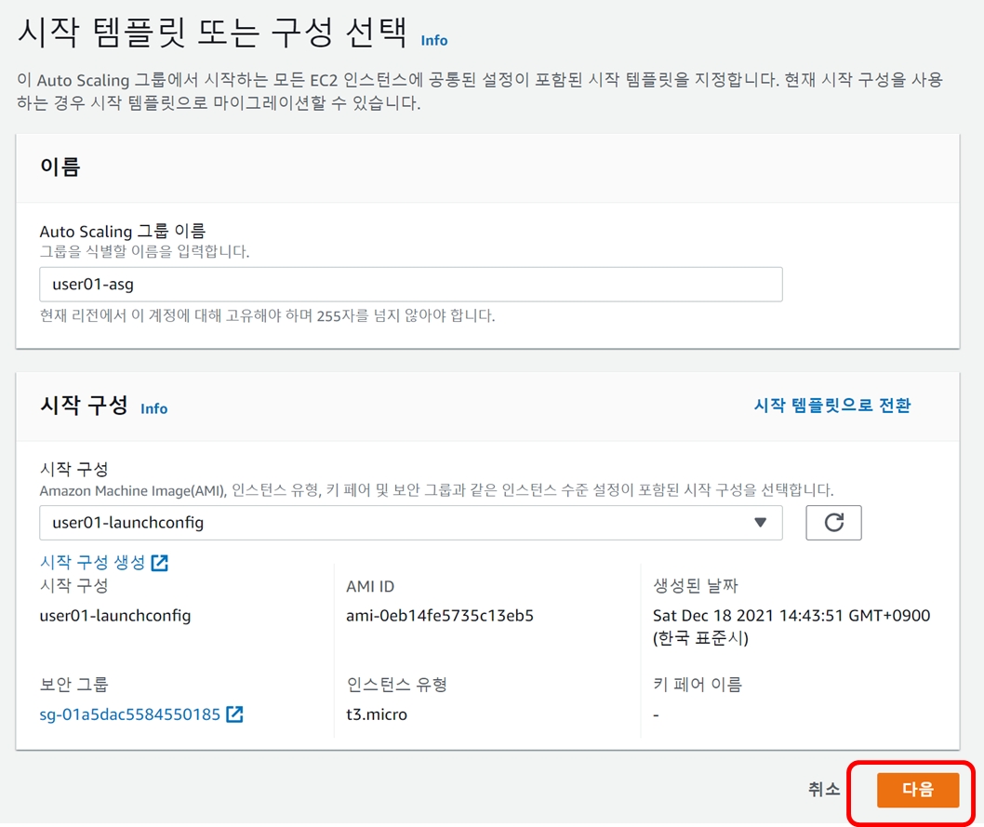Click the 이름 section heading
The height and width of the screenshot is (827, 984).
point(60,167)
